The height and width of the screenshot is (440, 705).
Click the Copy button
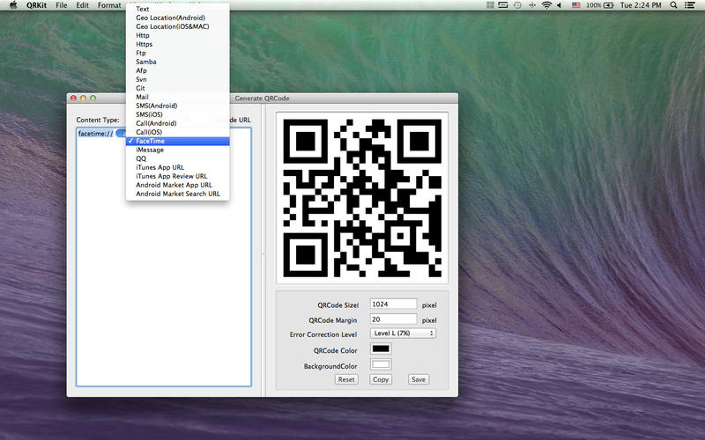click(381, 379)
